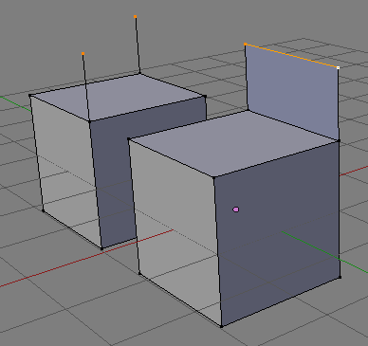Click the light gray front face of right cube

point(175,221)
